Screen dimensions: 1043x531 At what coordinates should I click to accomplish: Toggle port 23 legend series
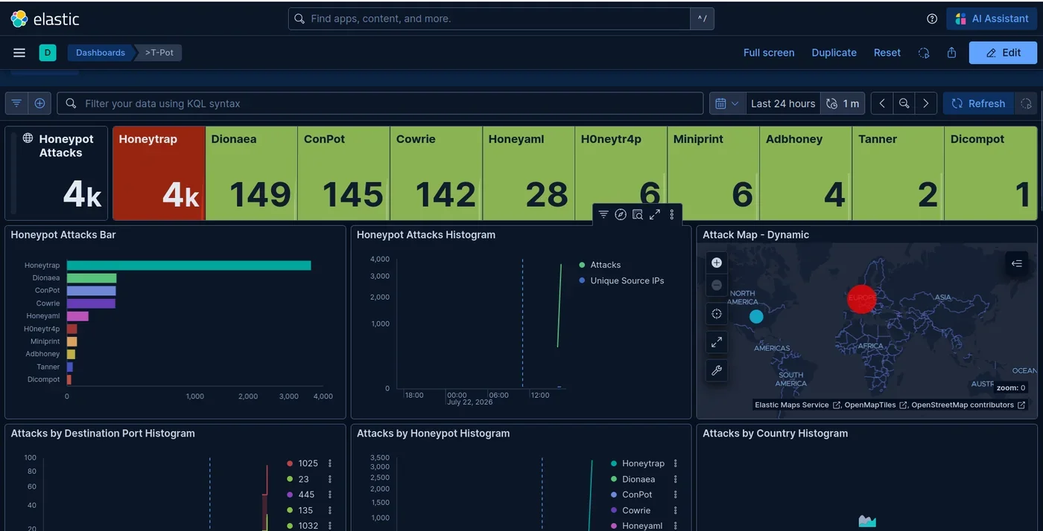(x=303, y=479)
